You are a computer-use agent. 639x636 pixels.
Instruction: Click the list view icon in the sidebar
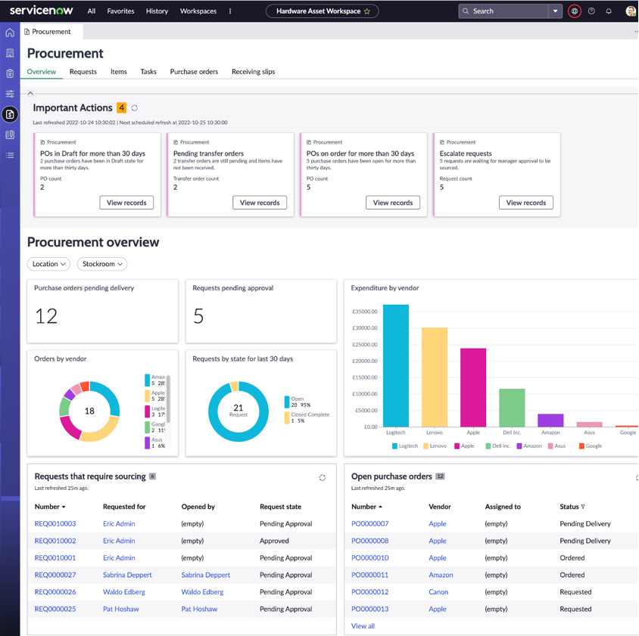(x=10, y=155)
